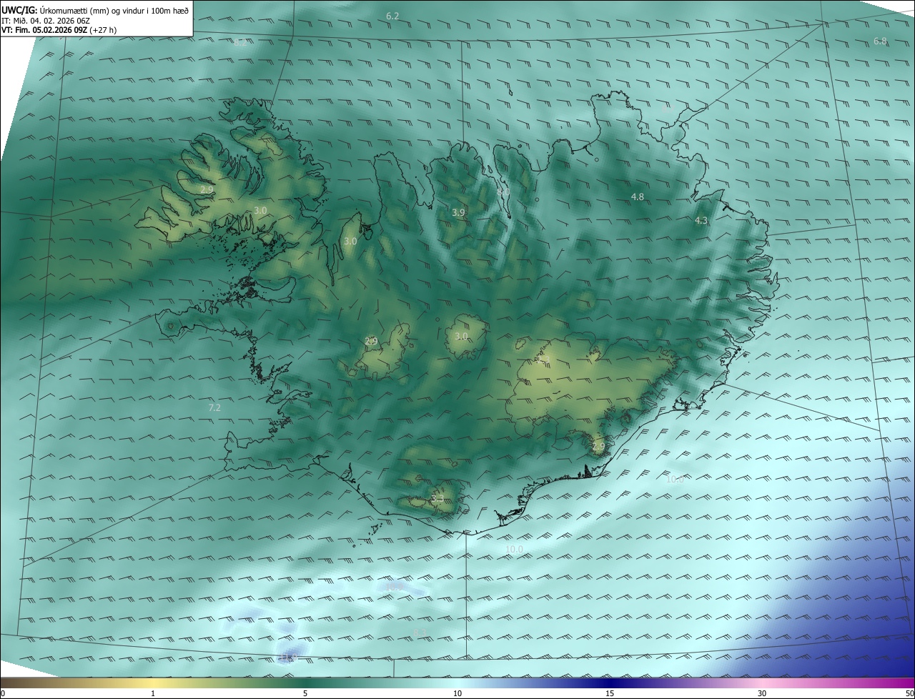This screenshot has height=699, width=915.
Task: Click the colour scale tick label 1
Action: tap(153, 693)
